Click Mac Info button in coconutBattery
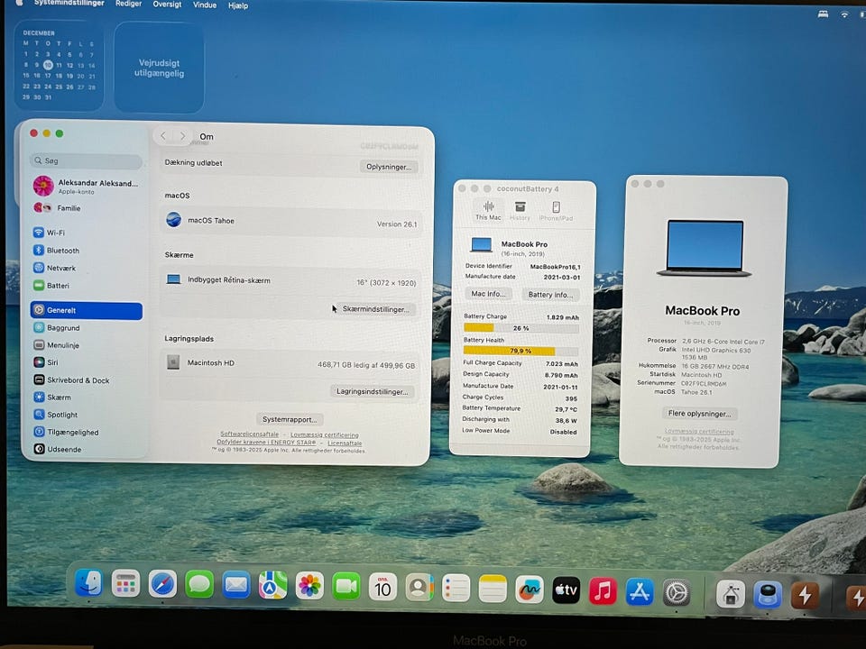Screen dimensions: 866x649 coord(488,294)
